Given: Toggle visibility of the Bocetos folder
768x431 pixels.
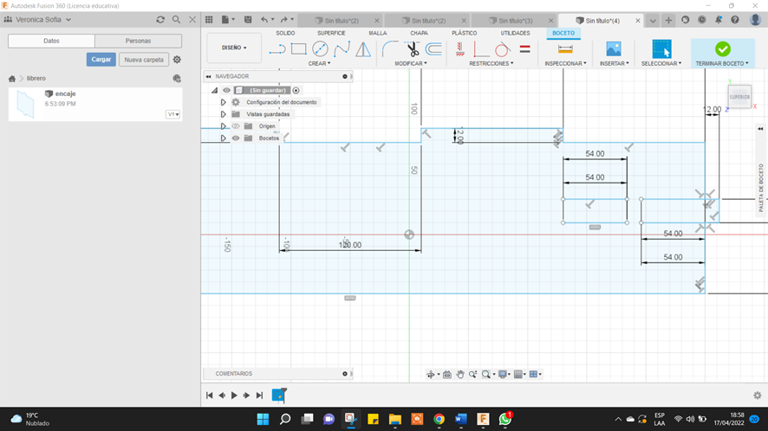Looking at the screenshot, I should 236,138.
